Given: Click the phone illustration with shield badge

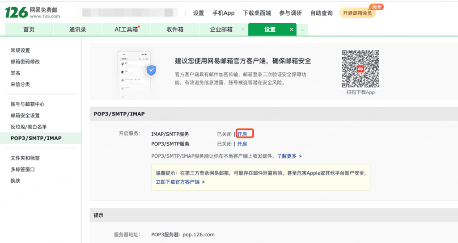Looking at the screenshot, I should 136,75.
